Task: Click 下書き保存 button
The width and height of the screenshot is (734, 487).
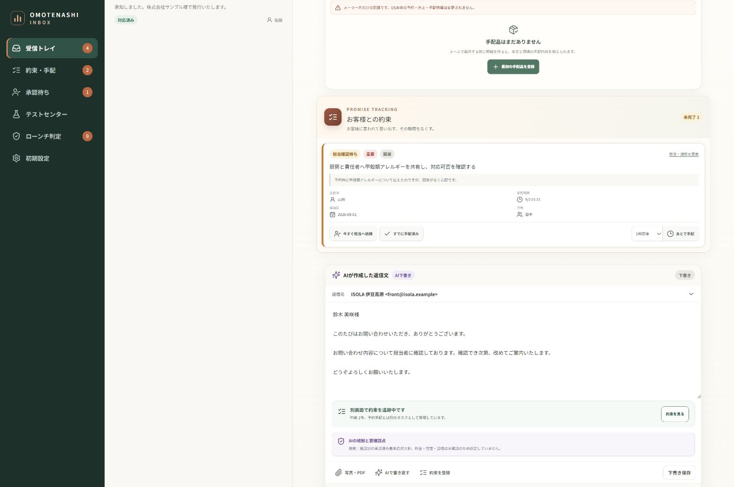Action: (x=679, y=473)
